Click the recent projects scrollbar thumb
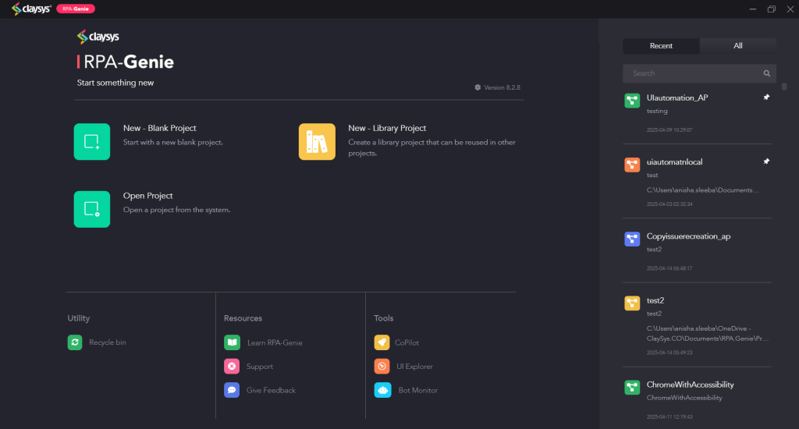Image resolution: width=799 pixels, height=429 pixels. pyautogui.click(x=784, y=87)
